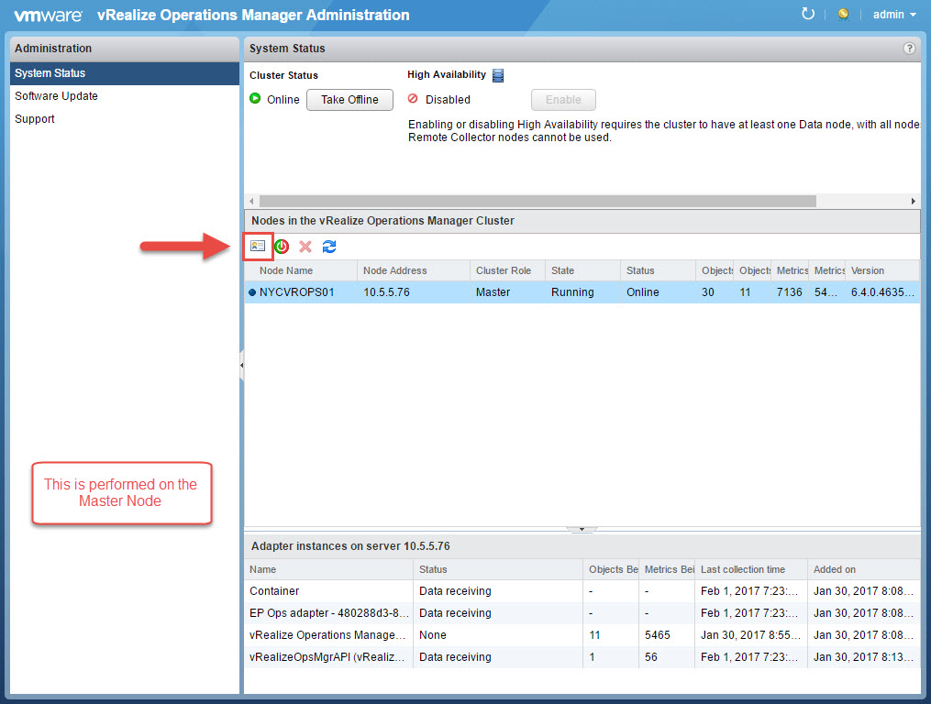Select the vRealize Operations Manage... adapter row
The width and height of the screenshot is (931, 704).
coord(582,635)
